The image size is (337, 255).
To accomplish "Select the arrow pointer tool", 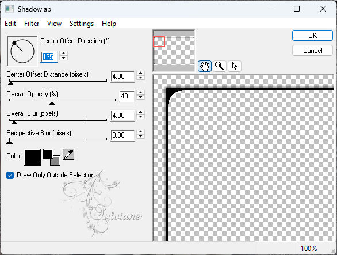I will 235,66.
